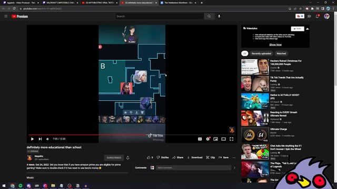This screenshot has width=337, height=189.
Task: Switch to The Yakkarava Manifesto tab
Action: (179, 3)
